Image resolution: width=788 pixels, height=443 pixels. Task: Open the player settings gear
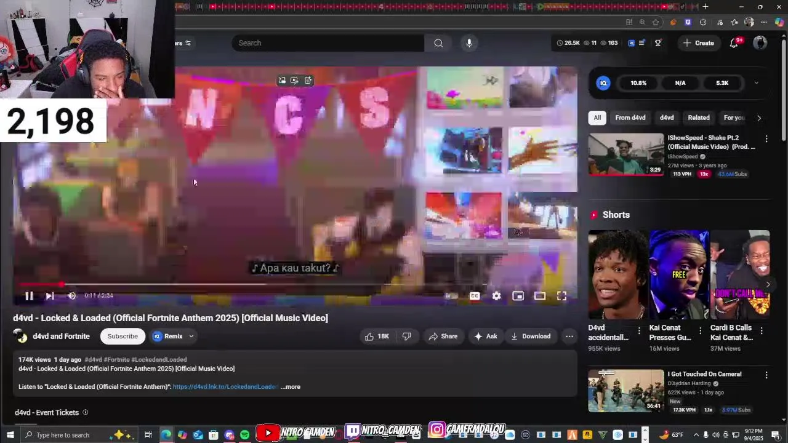point(496,296)
